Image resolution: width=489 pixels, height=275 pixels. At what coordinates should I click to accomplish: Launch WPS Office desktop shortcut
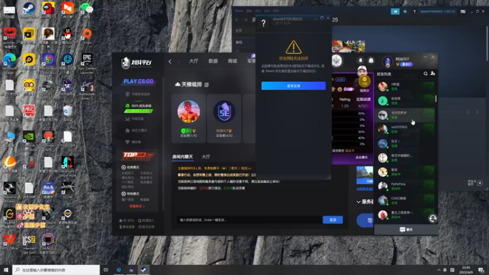click(x=10, y=241)
